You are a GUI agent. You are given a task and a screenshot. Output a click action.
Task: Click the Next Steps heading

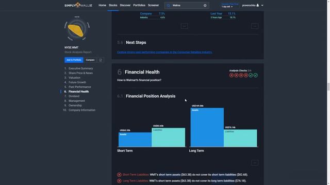click(x=136, y=43)
